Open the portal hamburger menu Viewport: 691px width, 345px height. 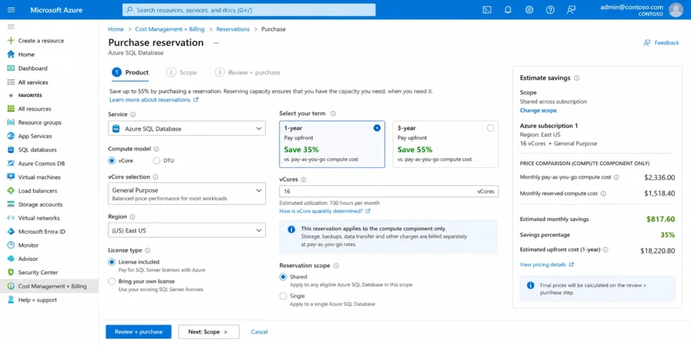(11, 9)
